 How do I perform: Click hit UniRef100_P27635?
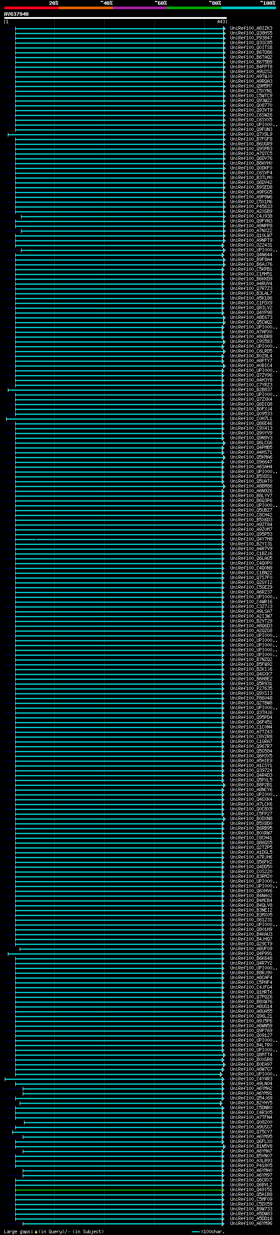point(251,688)
